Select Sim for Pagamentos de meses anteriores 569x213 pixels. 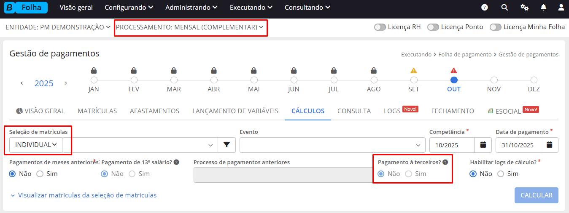point(40,174)
